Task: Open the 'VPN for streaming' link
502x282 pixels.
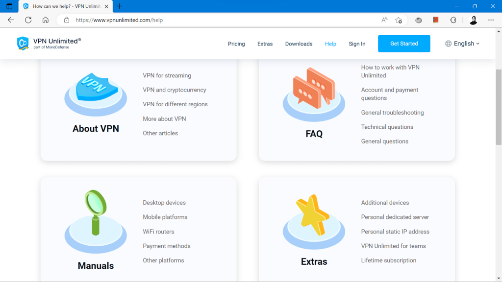Action: click(167, 75)
